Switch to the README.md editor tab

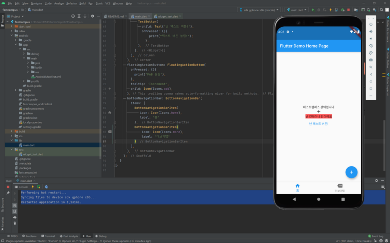click(x=116, y=16)
